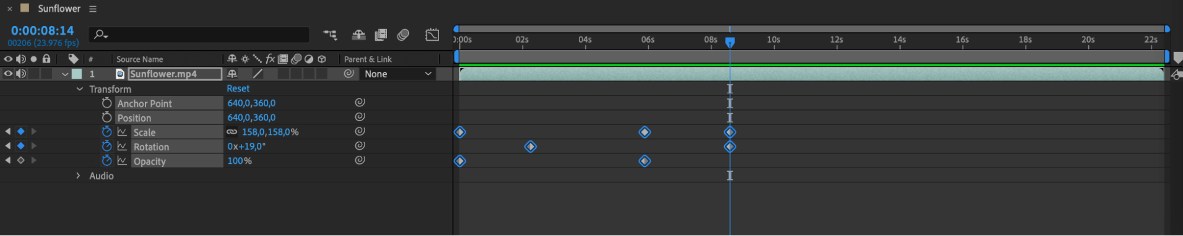Viewport: 1183px width, 236px height.
Task: Open the Sunflower panel menu
Action: coord(93,9)
